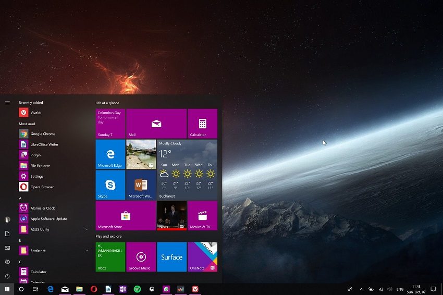Expand the Battle.net folder
The width and height of the screenshot is (443, 295).
click(x=87, y=251)
